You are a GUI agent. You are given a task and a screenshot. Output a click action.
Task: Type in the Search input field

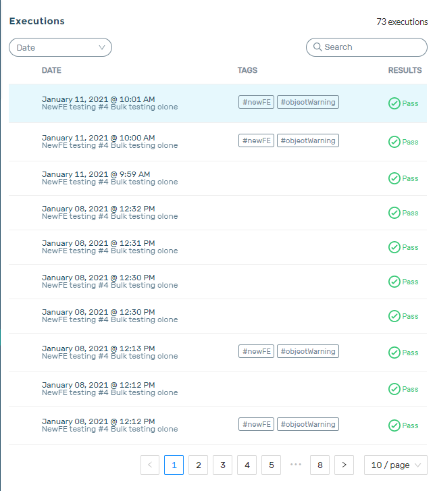click(372, 47)
